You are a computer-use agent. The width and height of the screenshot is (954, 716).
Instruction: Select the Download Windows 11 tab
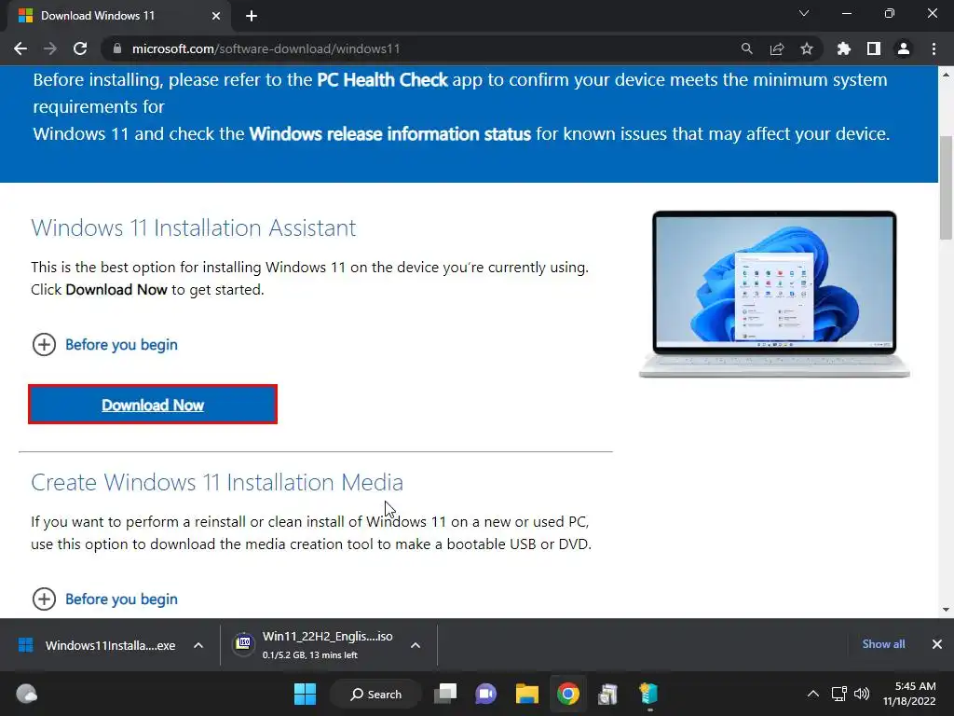(x=118, y=16)
